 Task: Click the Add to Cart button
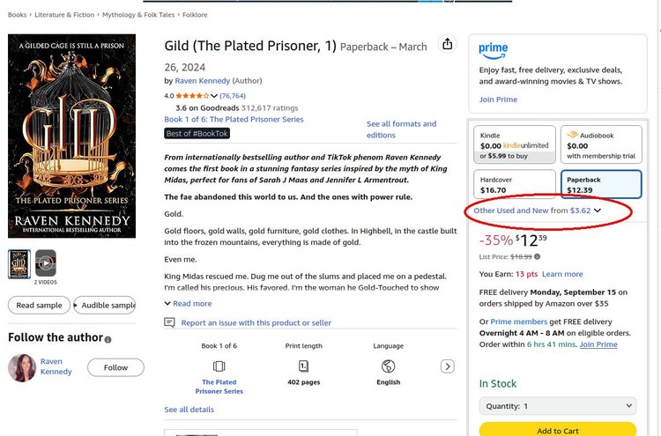(x=557, y=430)
